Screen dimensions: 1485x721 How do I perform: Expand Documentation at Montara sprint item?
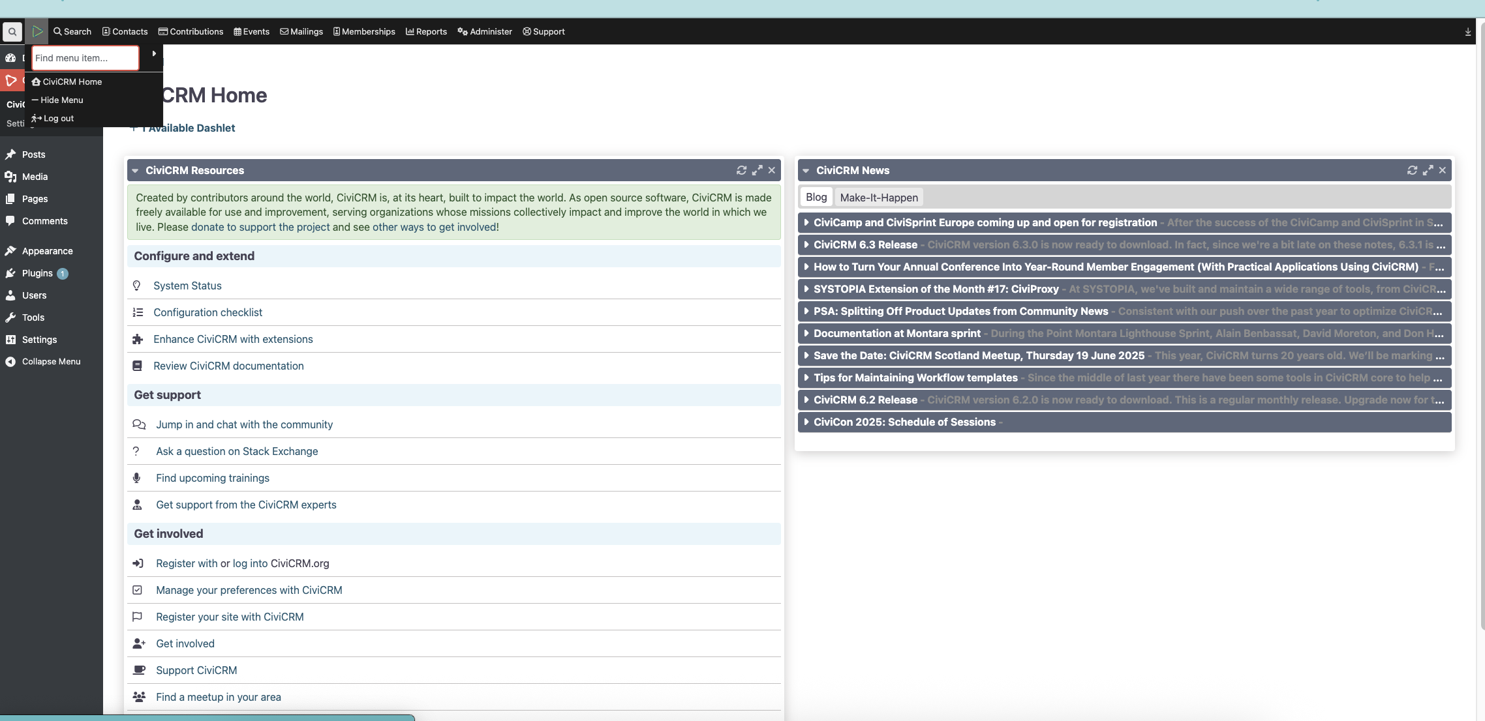click(1125, 333)
